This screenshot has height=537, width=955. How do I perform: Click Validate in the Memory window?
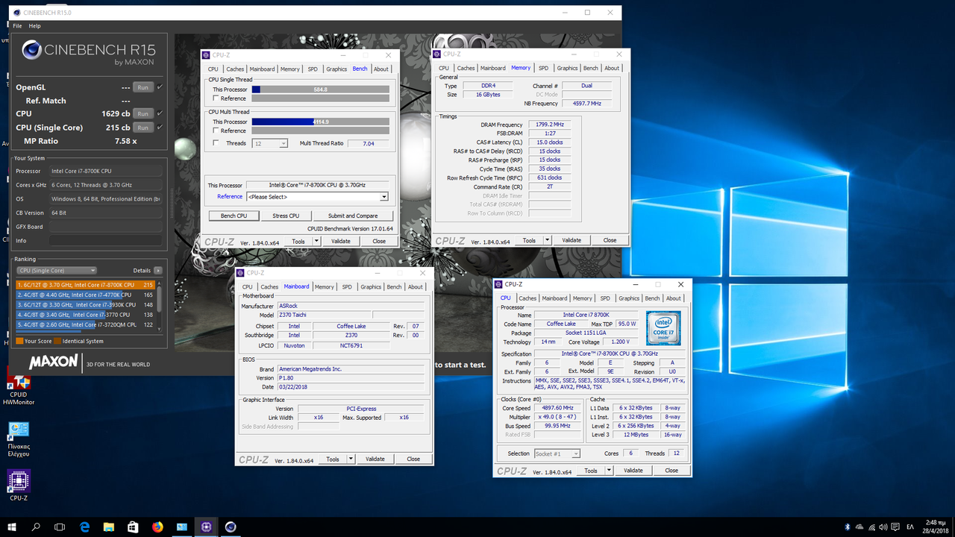click(x=572, y=240)
